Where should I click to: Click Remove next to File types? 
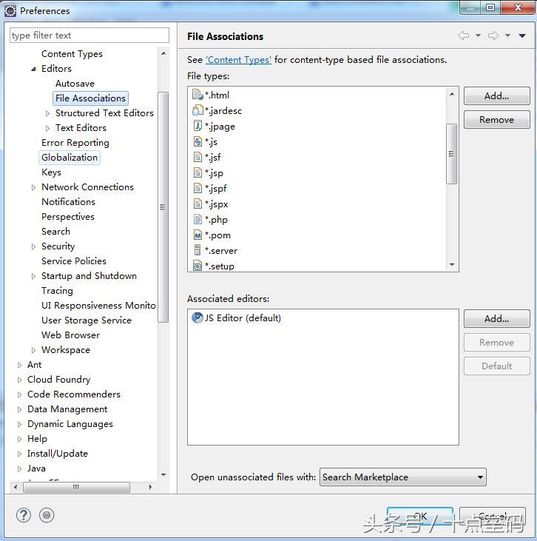[496, 120]
